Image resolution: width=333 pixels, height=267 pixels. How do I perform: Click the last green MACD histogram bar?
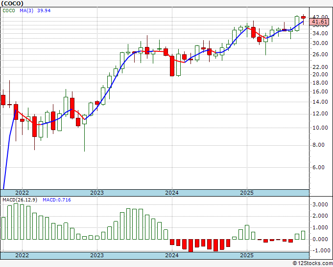click(303, 235)
